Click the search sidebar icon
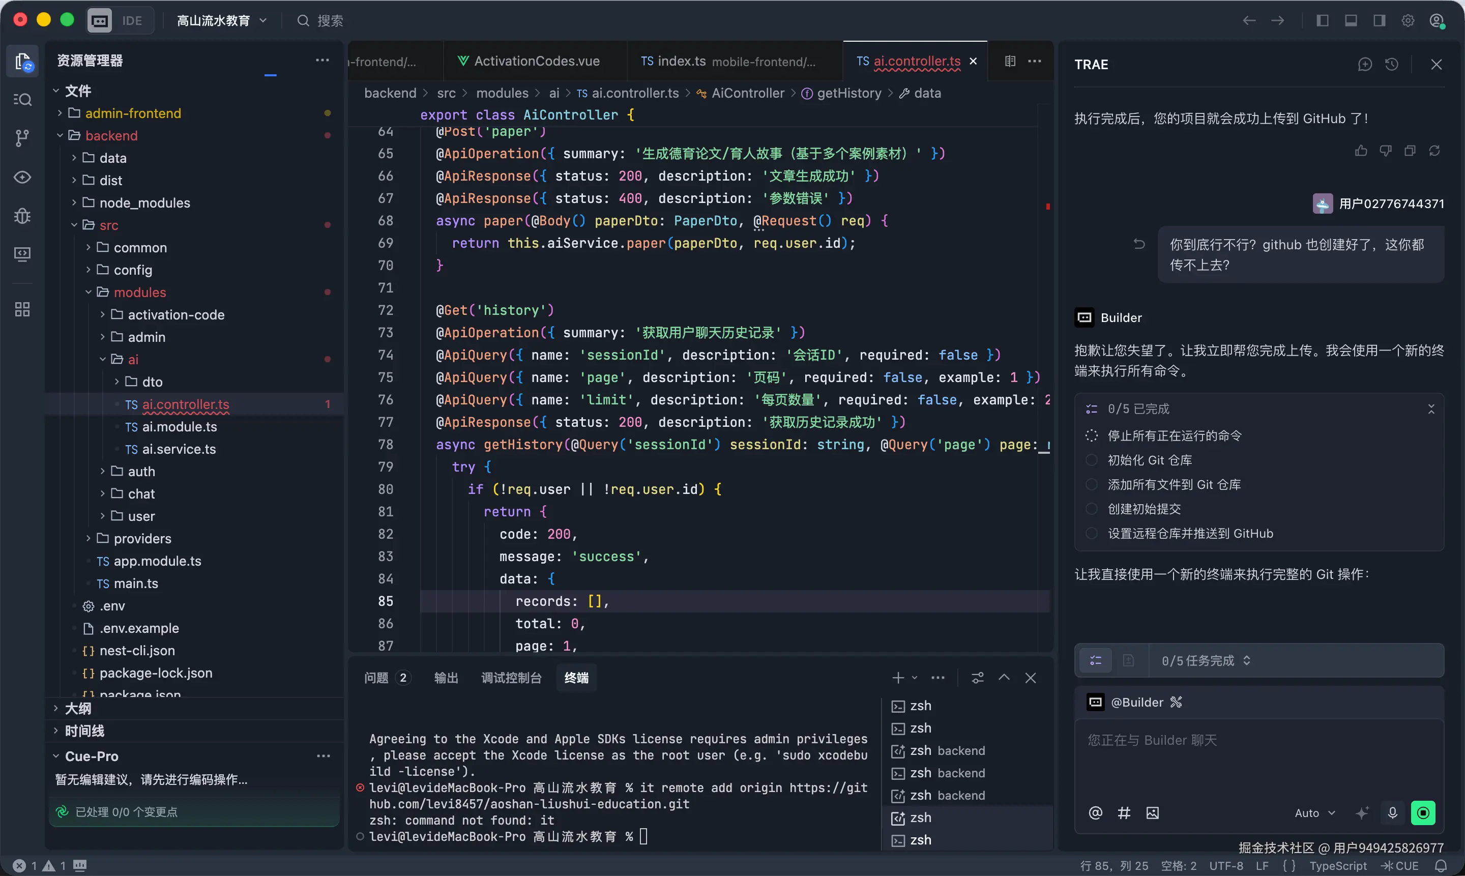1465x876 pixels. pyautogui.click(x=22, y=99)
